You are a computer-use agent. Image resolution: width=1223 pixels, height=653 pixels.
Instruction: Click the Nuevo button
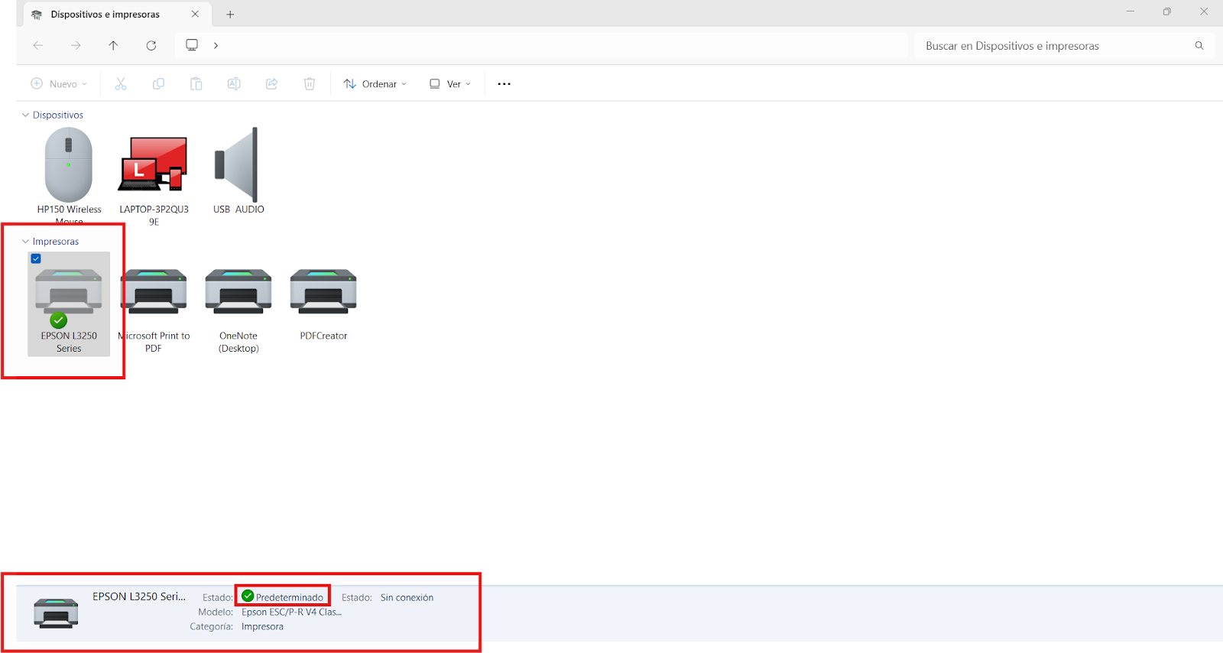coord(59,84)
